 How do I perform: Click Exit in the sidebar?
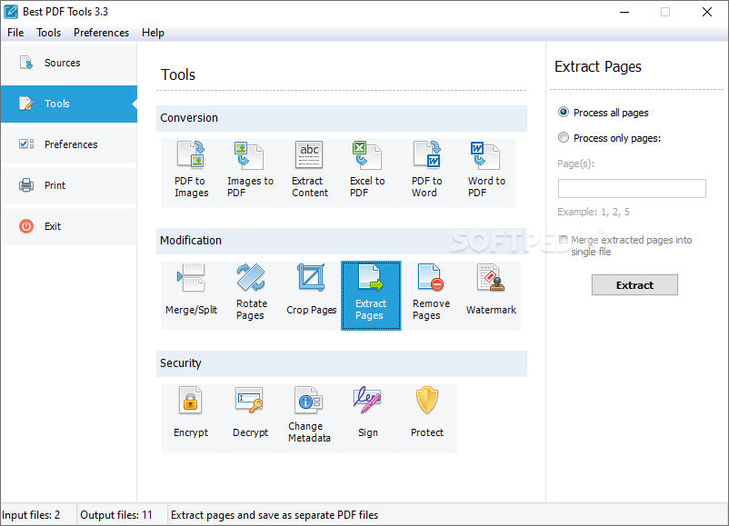69,226
